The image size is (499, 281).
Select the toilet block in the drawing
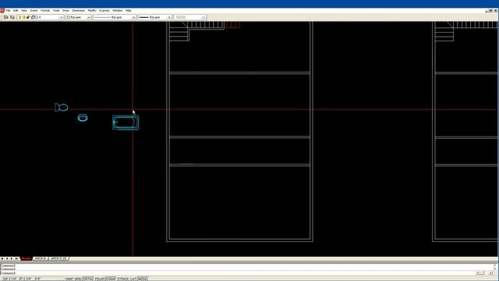point(61,108)
